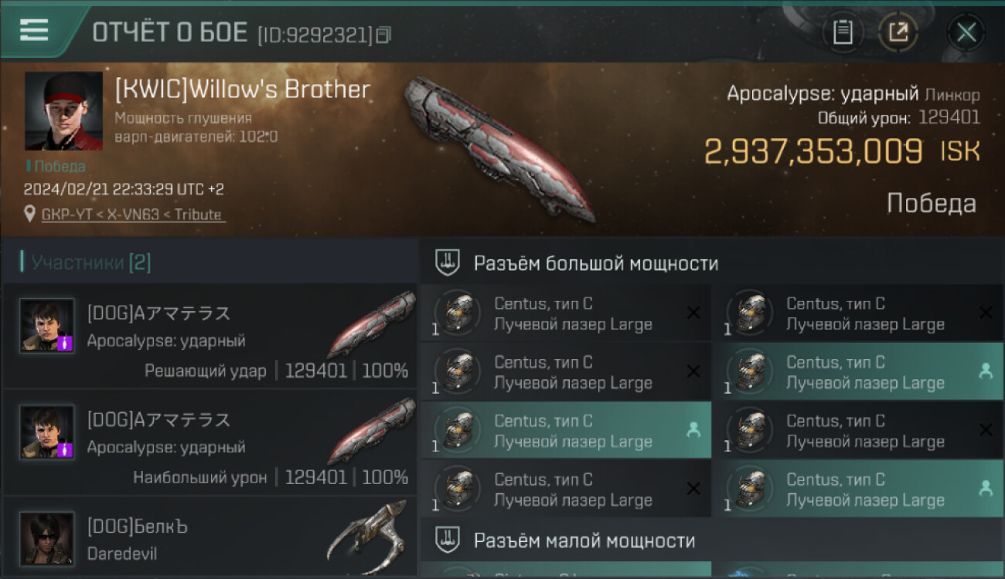Viewport: 1005px width, 579px height.
Task: Copy the battle report ID
Action: tap(384, 34)
